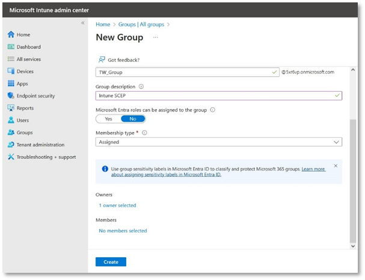
Task: Select No for Entra roles assignment
Action: [133, 119]
